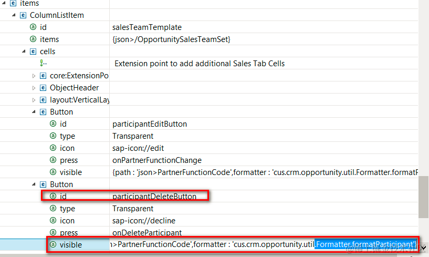Select the value participantDeleteButton

click(154, 197)
